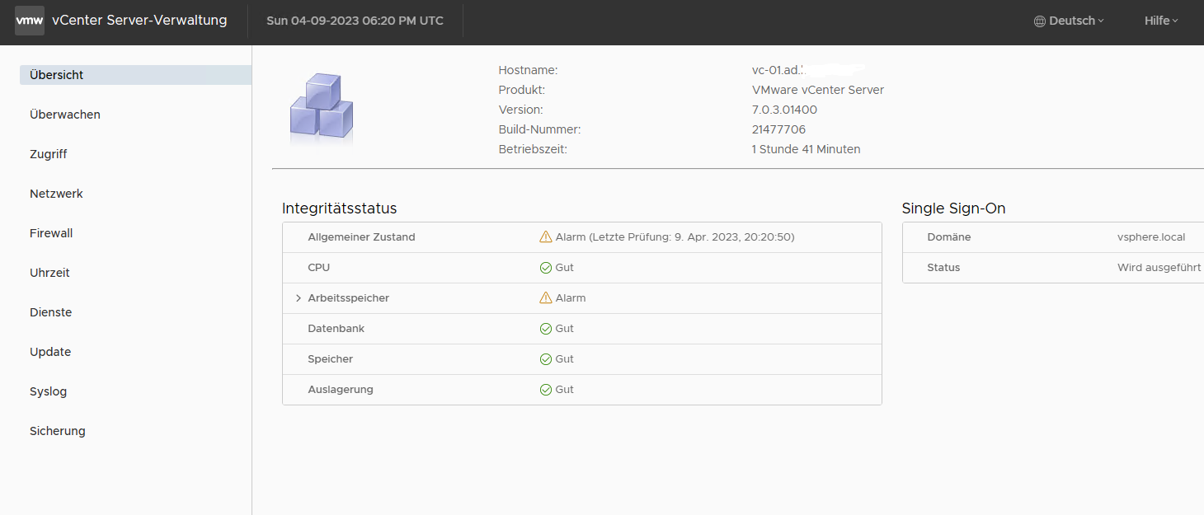Click the Speicher green checkmark icon
The height and width of the screenshot is (515, 1204).
click(545, 359)
